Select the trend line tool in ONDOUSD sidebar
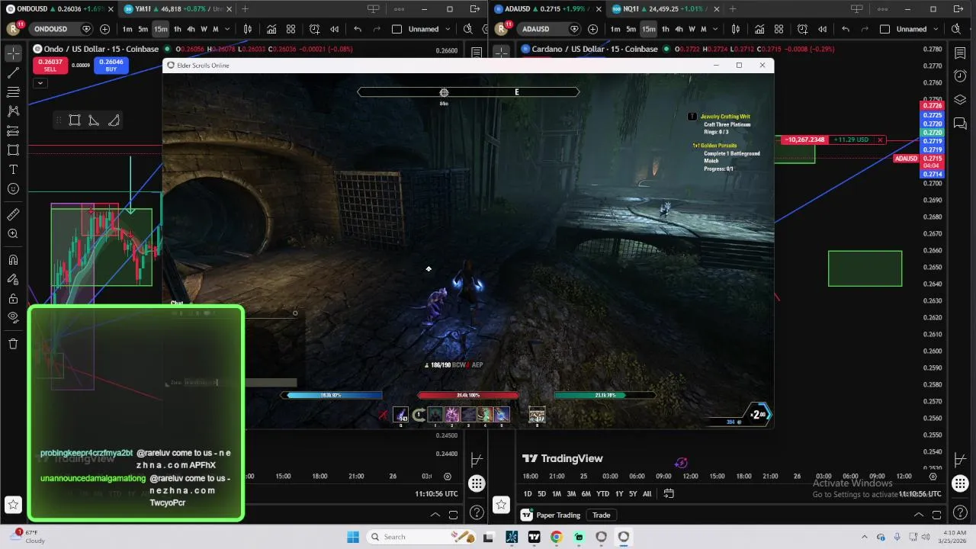Viewport: 976px width, 549px height. 13,73
